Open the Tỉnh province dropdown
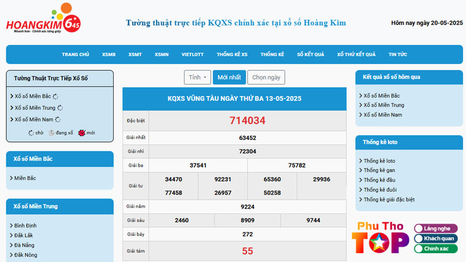The width and height of the screenshot is (466, 262). (197, 77)
